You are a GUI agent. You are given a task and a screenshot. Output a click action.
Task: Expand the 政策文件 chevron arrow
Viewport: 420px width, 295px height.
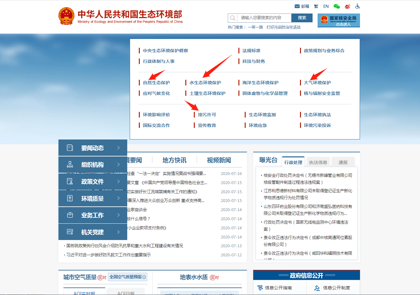(x=118, y=181)
